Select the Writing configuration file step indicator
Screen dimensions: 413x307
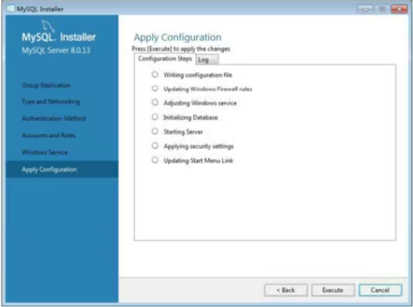(x=155, y=75)
